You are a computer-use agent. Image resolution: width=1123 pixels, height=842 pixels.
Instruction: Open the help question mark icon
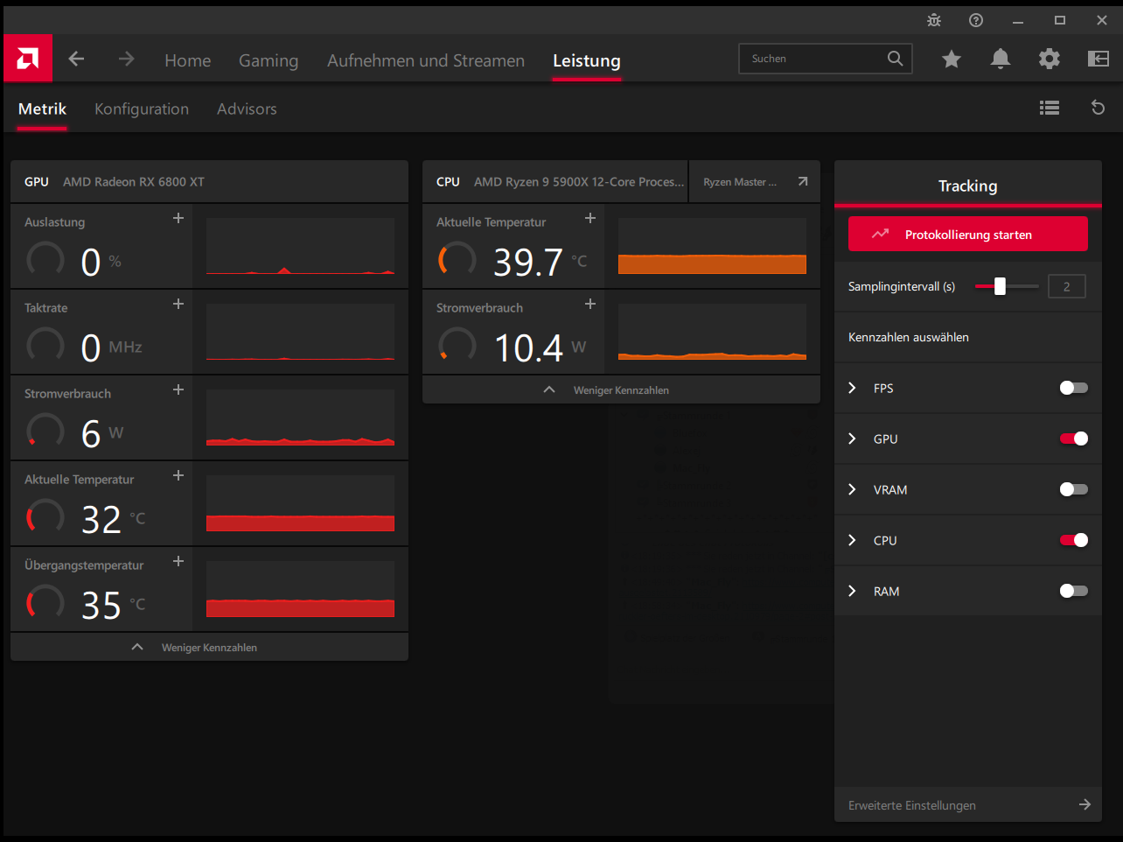tap(976, 20)
